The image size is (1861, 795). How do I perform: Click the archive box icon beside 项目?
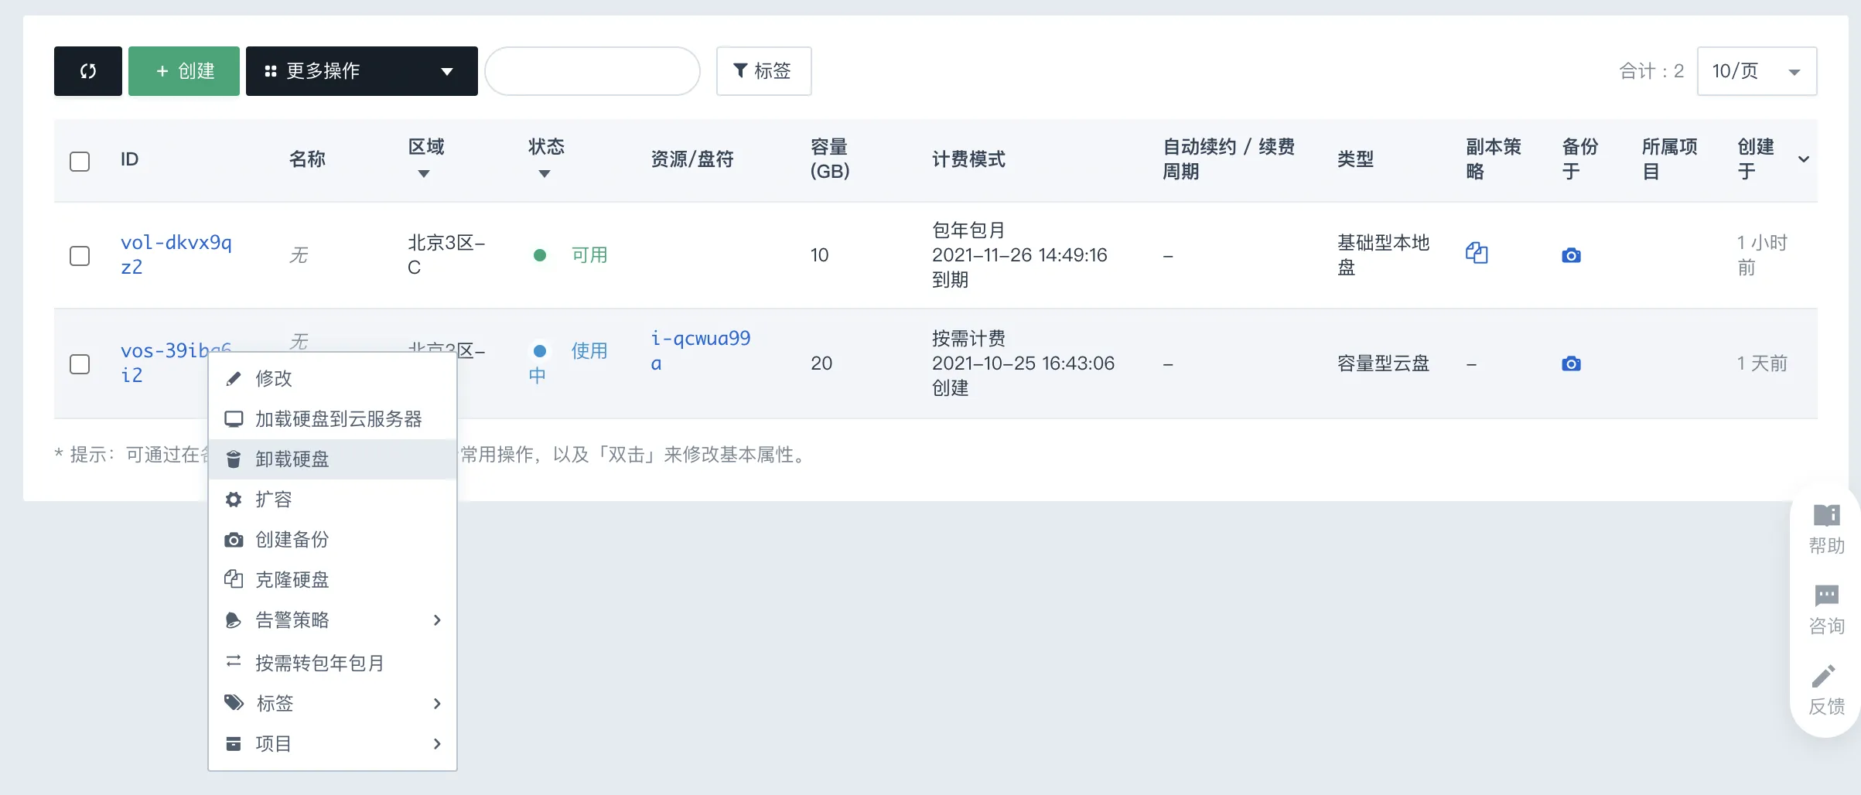(233, 744)
